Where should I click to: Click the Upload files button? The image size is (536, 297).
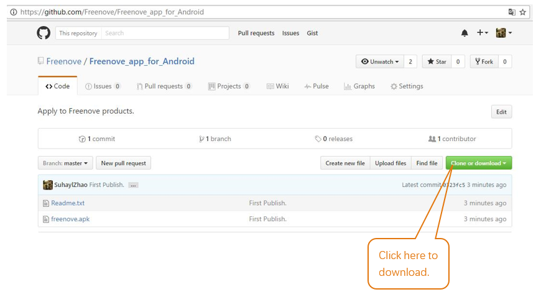[x=390, y=163]
